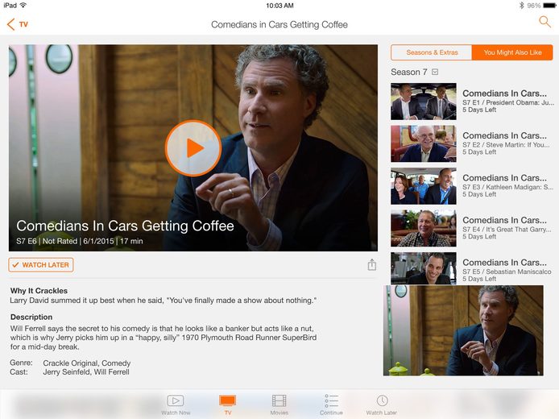Tap the floating Will Ferrell preview image
This screenshot has width=559, height=419.
pos(463,330)
